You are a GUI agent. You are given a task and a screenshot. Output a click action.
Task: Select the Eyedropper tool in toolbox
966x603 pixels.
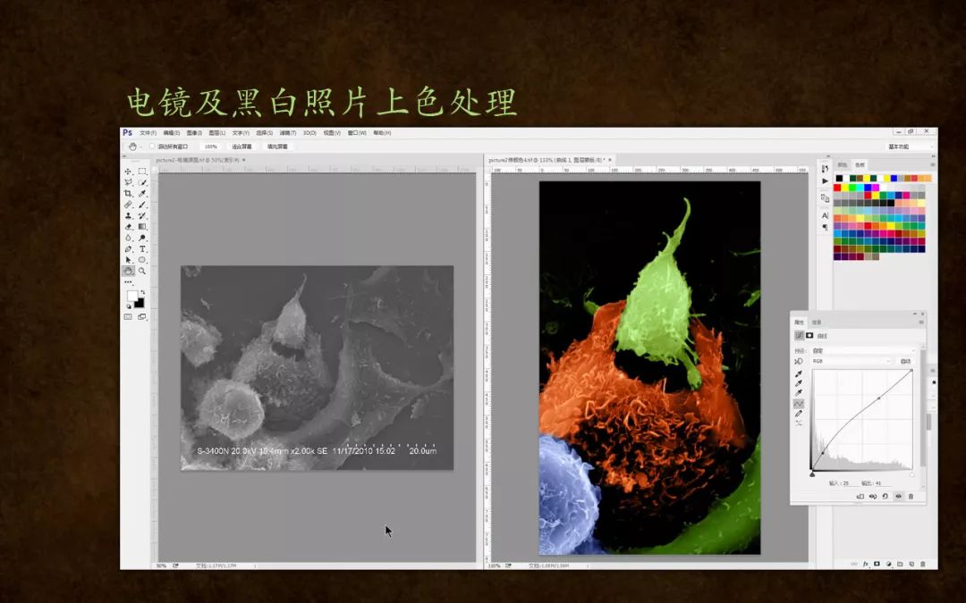click(142, 193)
